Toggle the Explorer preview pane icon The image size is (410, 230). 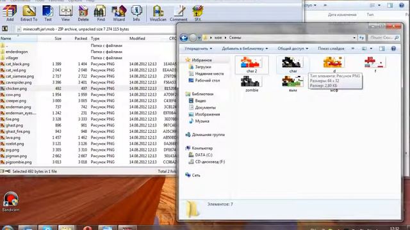tap(382, 49)
